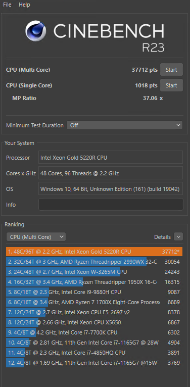Open the Minimum Test Duration dropdown
The height and width of the screenshot is (387, 190).
(125, 125)
